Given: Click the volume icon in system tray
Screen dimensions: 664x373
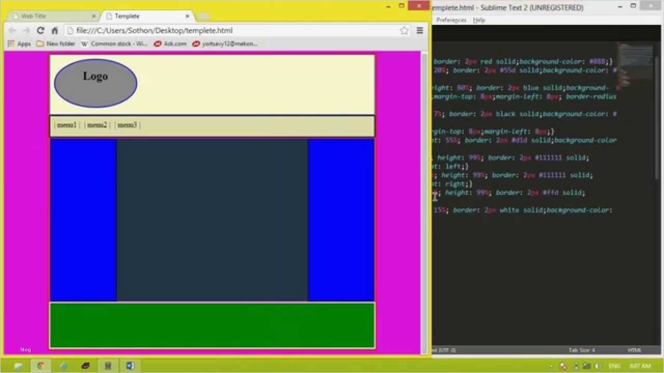Looking at the screenshot, I should (597, 366).
